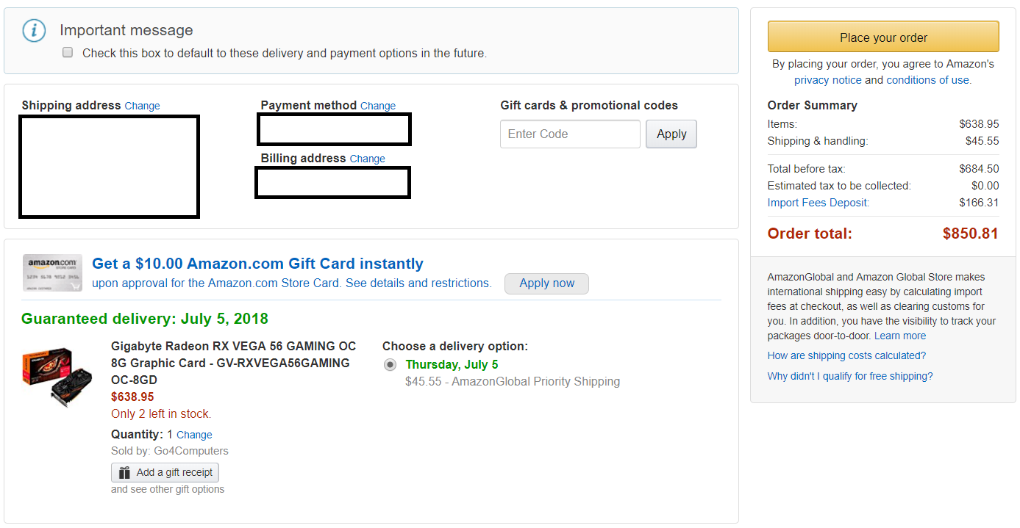
Task: Open Why didn't I qualify for free shipping
Action: [x=849, y=376]
